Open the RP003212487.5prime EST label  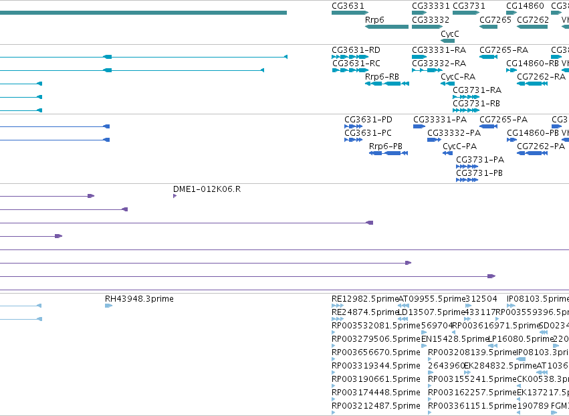376,407
